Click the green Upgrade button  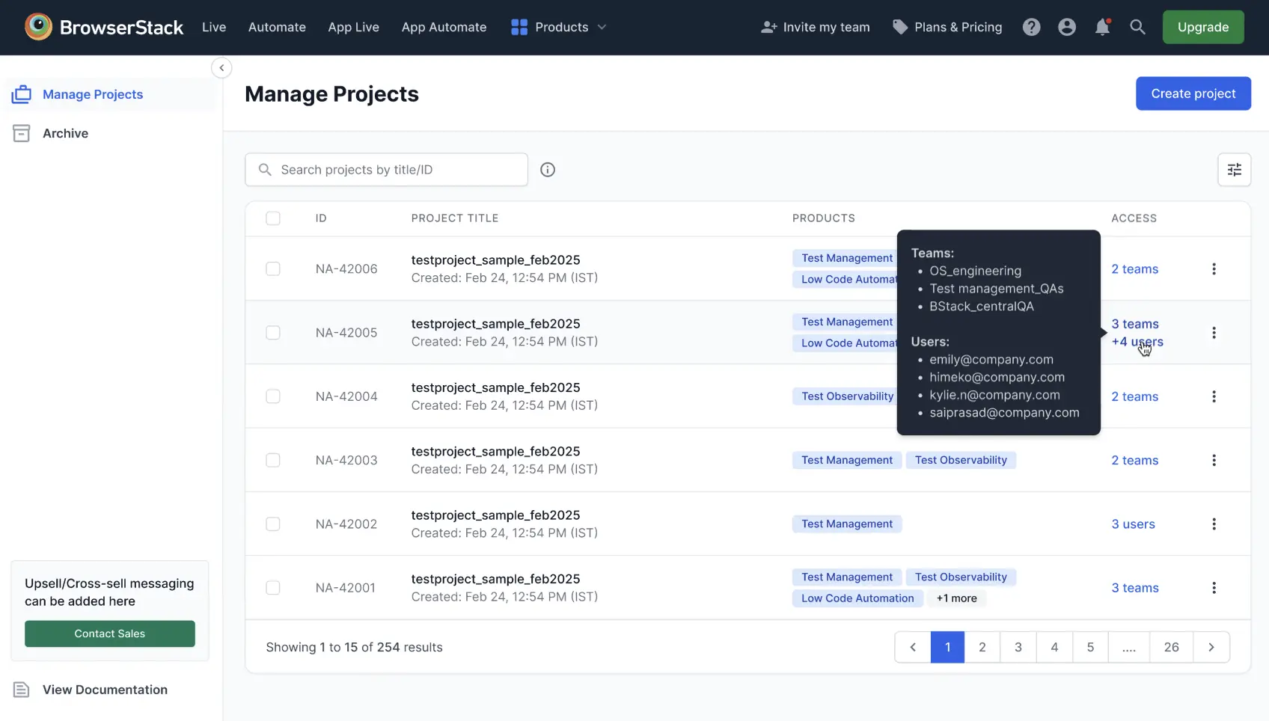1203,27
